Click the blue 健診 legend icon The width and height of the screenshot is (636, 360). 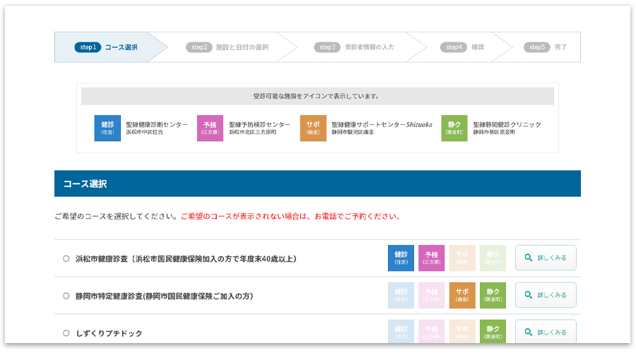pyautogui.click(x=107, y=128)
